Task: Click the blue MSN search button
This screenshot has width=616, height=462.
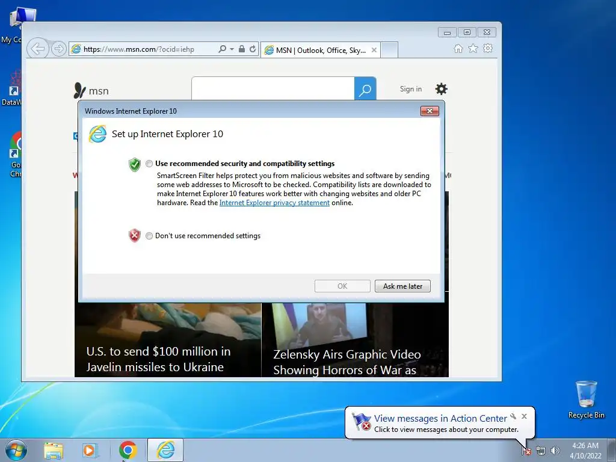Action: click(x=365, y=89)
